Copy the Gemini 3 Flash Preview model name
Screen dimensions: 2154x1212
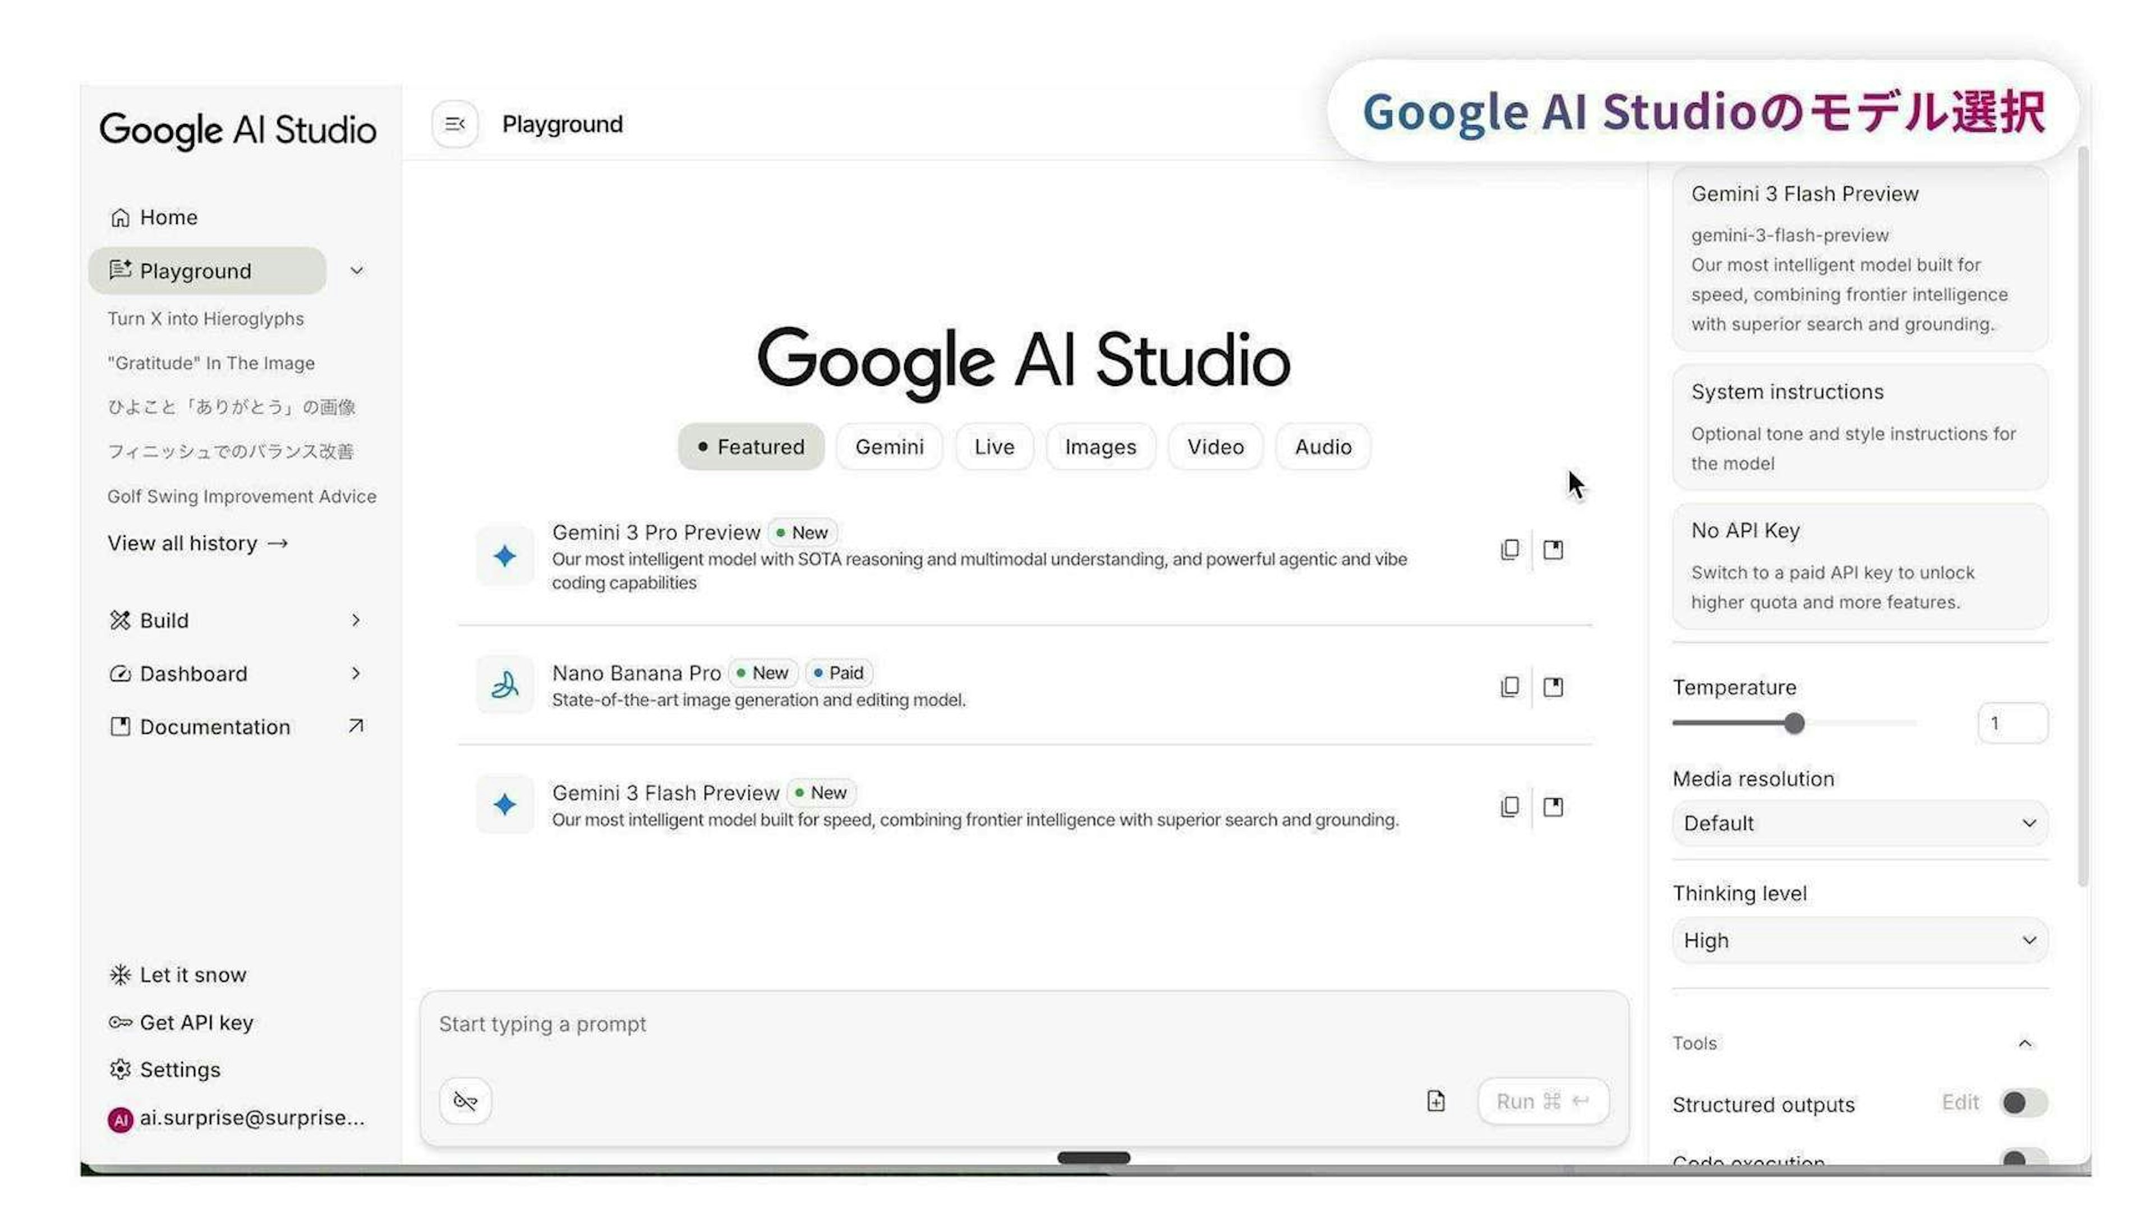pyautogui.click(x=1509, y=806)
